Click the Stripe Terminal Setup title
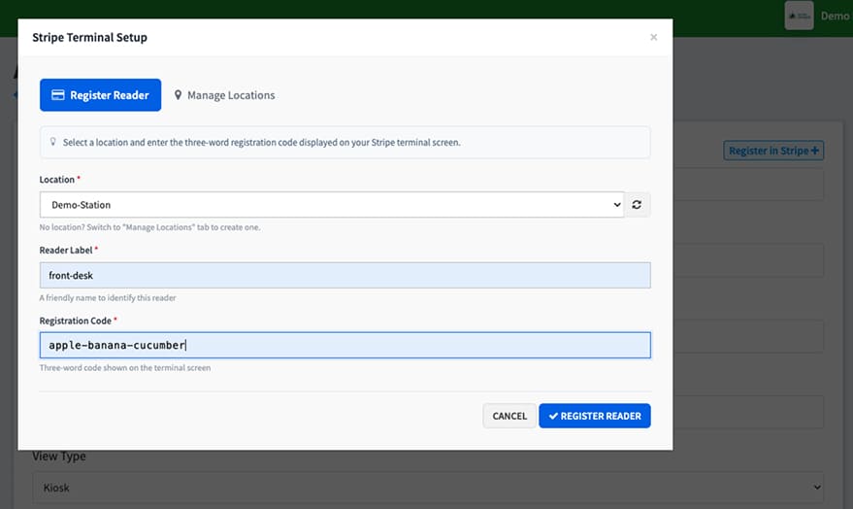 tap(89, 37)
